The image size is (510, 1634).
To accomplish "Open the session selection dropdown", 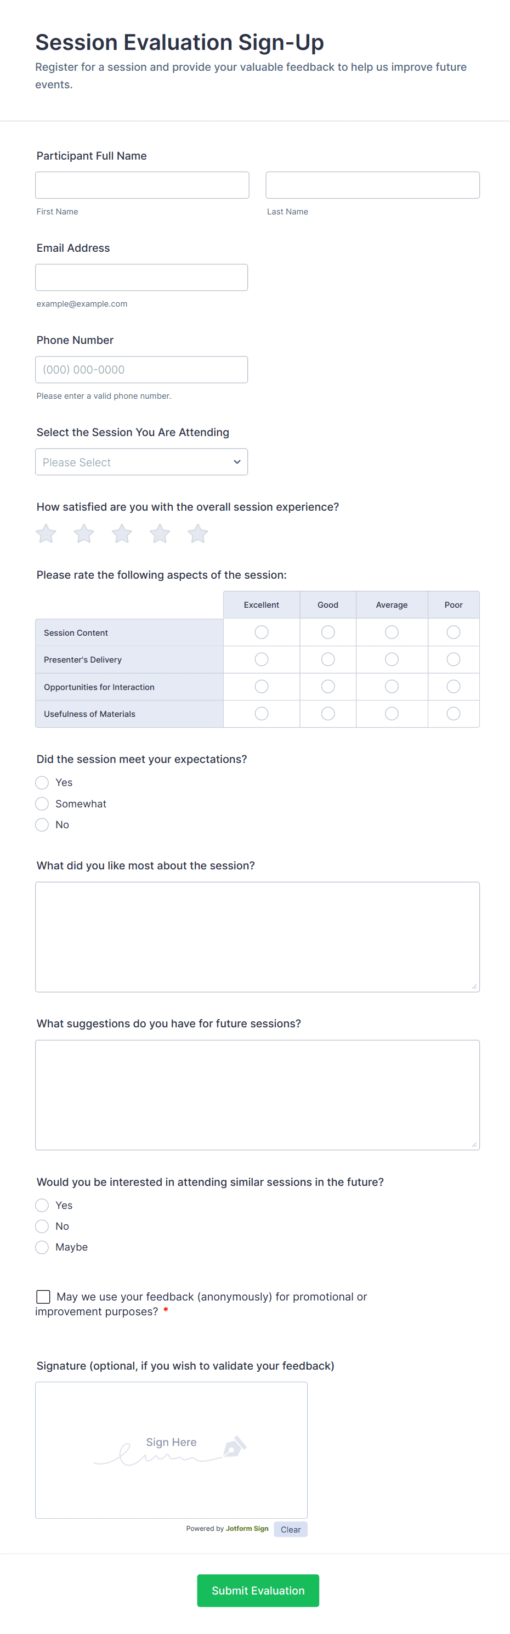I will [x=141, y=462].
